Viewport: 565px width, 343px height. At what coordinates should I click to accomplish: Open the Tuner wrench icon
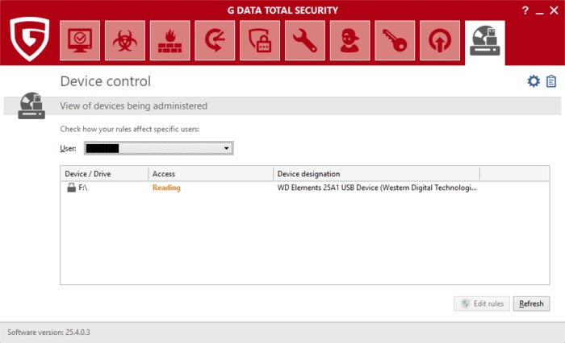(305, 40)
